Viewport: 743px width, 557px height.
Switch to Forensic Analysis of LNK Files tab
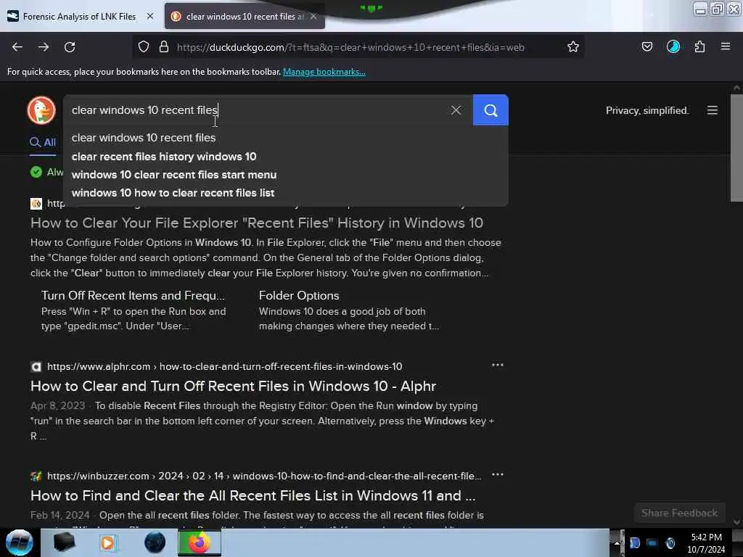(78, 17)
